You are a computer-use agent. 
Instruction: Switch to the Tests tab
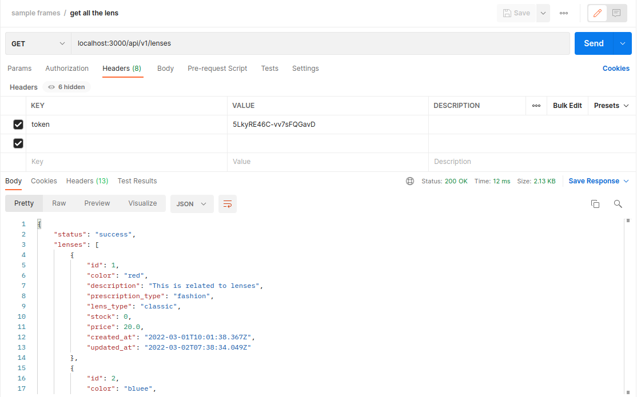point(269,68)
